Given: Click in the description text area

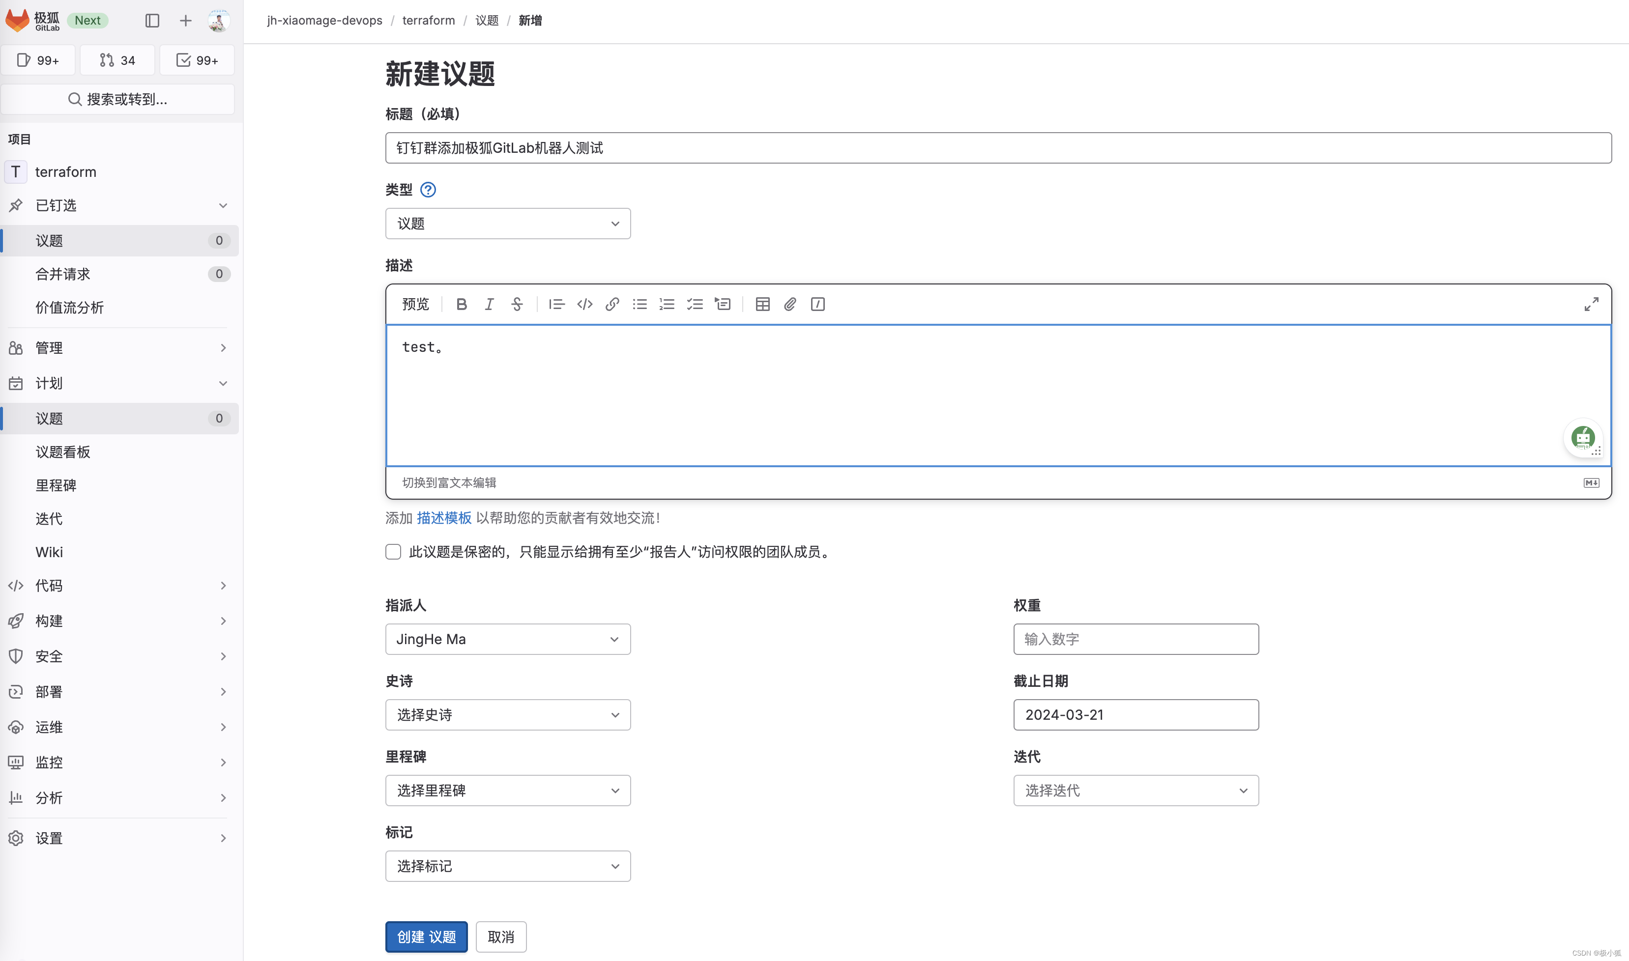Looking at the screenshot, I should (998, 395).
